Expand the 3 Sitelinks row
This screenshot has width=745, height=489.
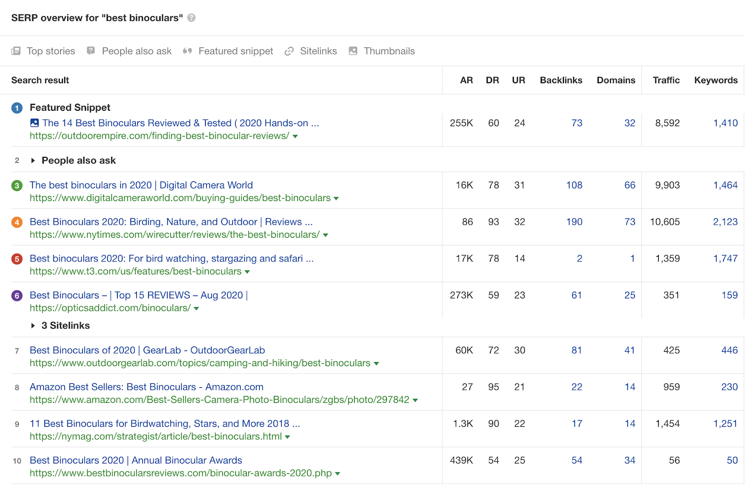(33, 326)
